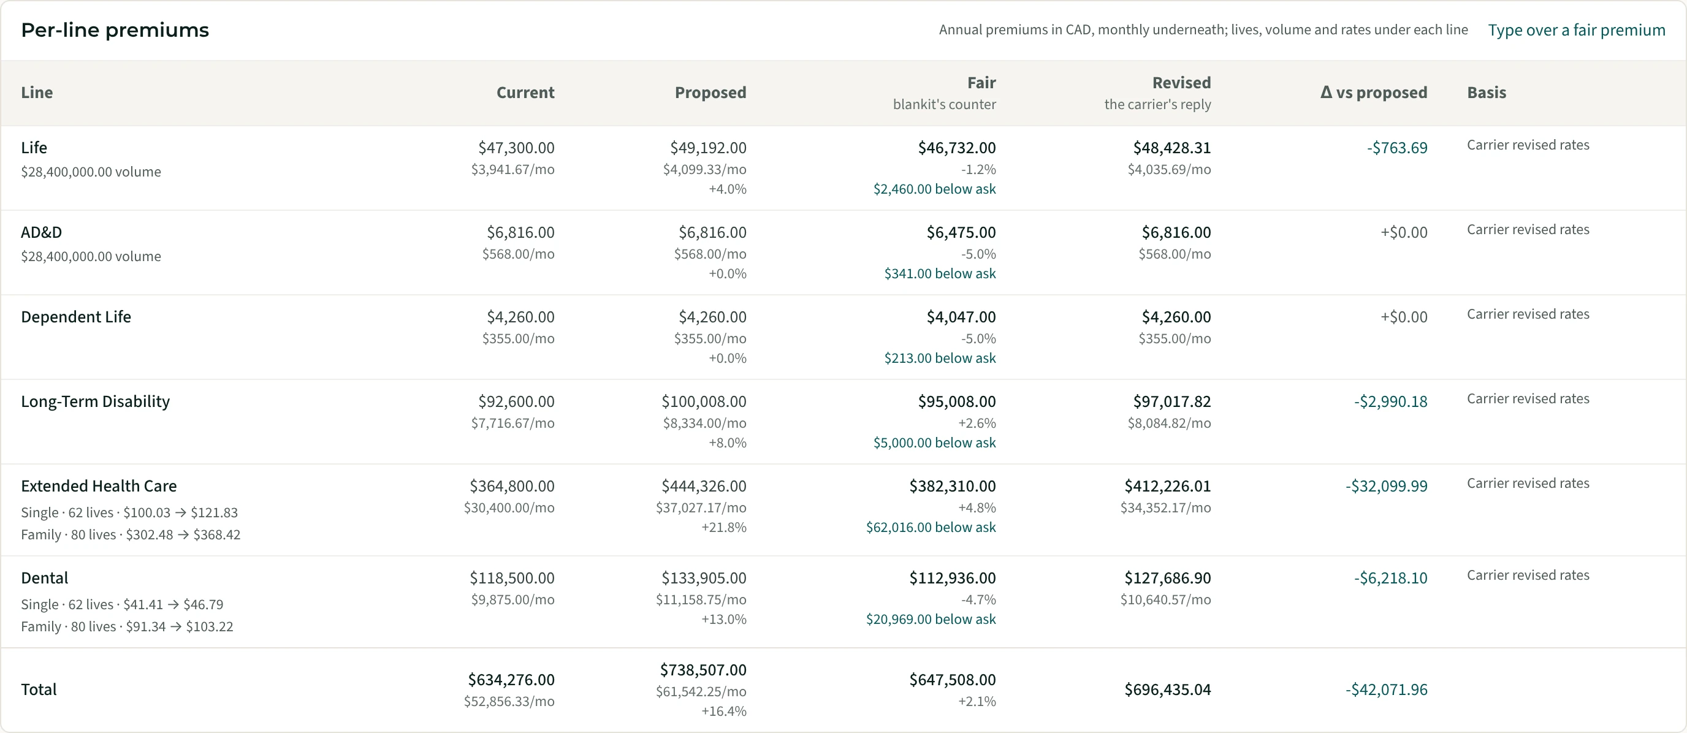Edit the Life fair premium $46,732.00
The image size is (1687, 733).
(957, 148)
